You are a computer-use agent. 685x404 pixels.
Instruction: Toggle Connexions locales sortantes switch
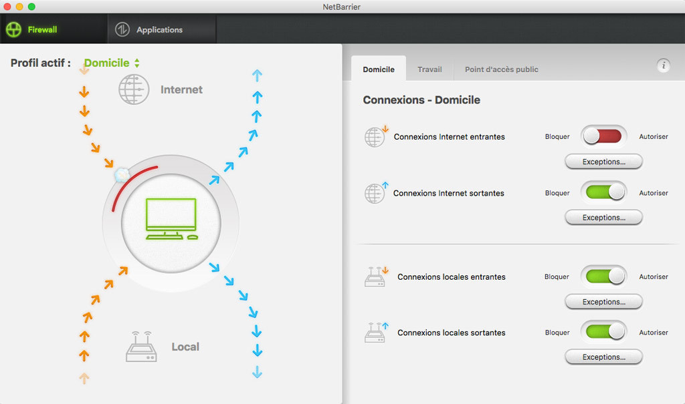tap(604, 332)
